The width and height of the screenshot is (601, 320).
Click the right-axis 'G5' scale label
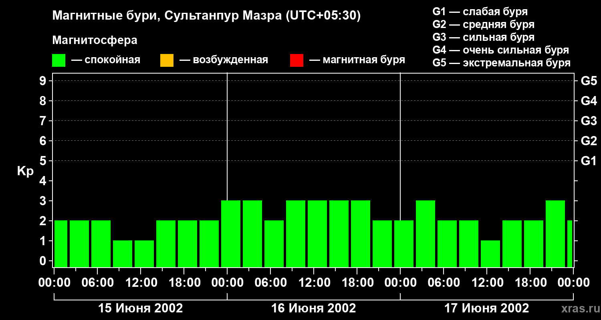tap(589, 81)
